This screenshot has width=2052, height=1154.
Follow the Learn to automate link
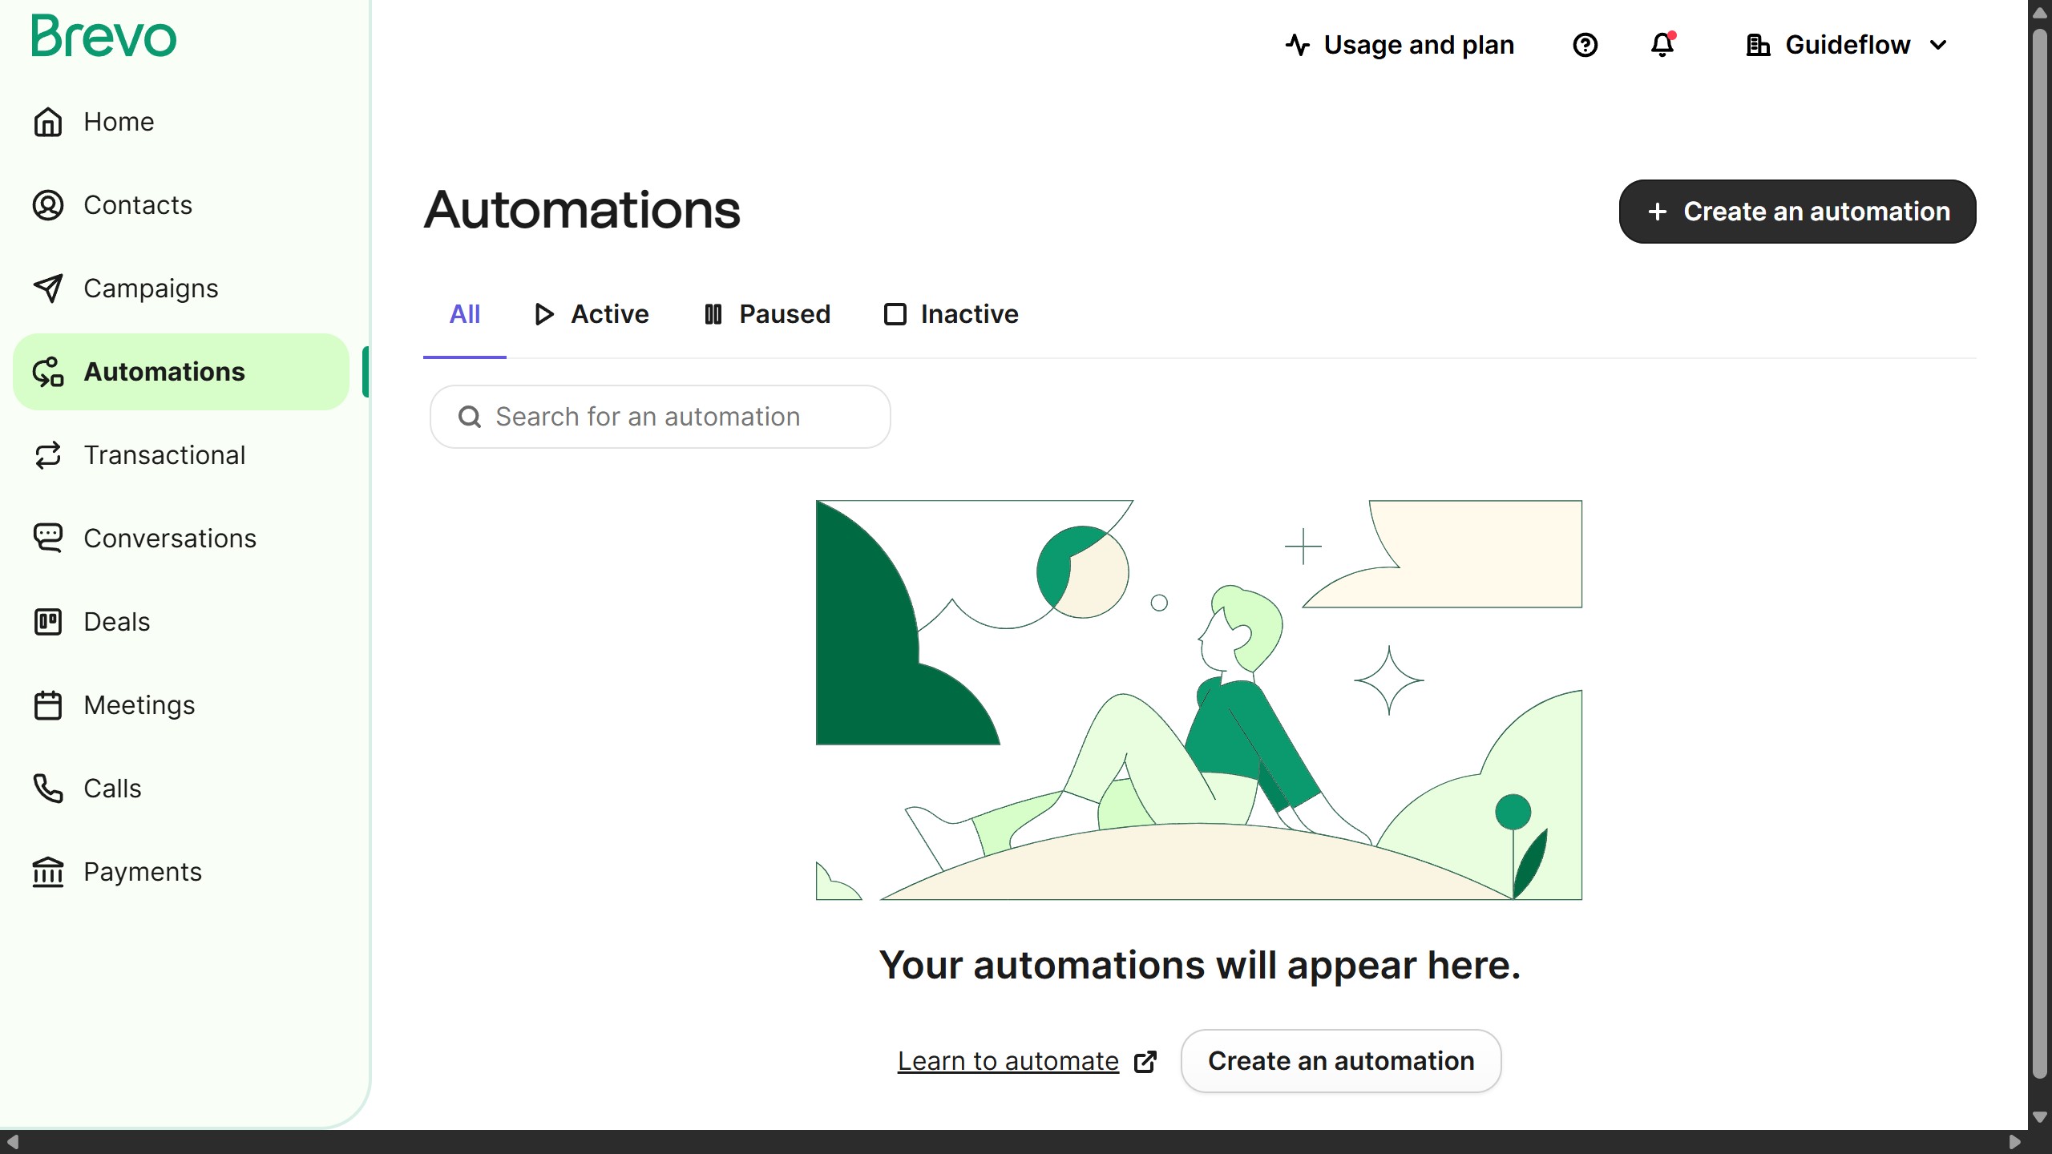[x=1008, y=1061]
